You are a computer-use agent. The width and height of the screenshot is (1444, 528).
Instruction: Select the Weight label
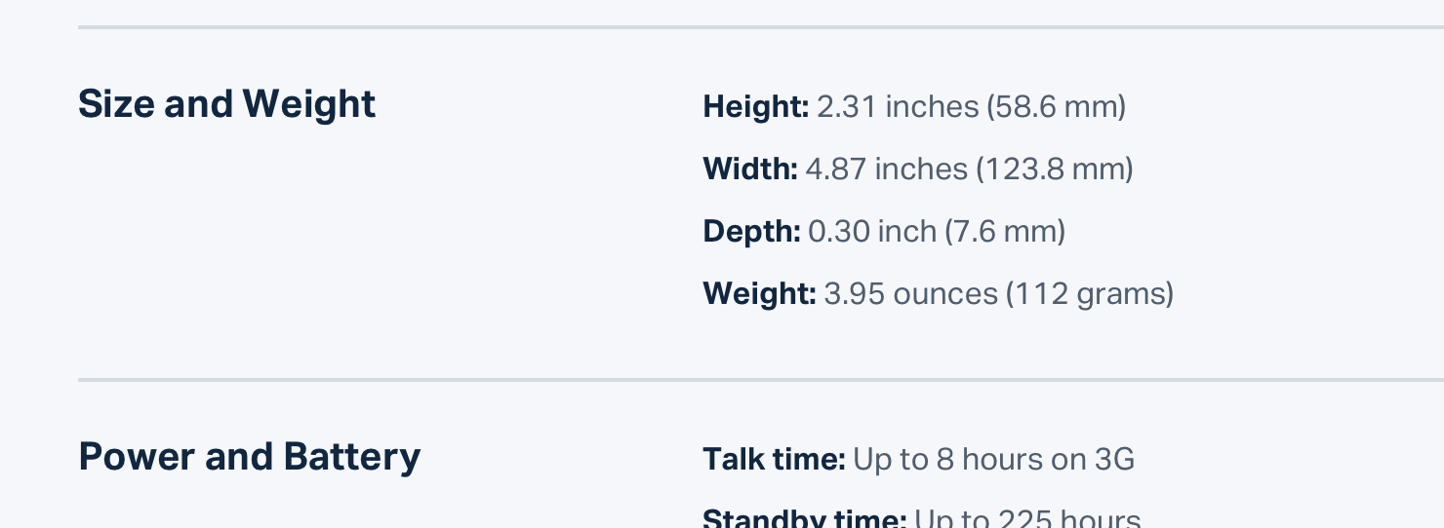760,293
